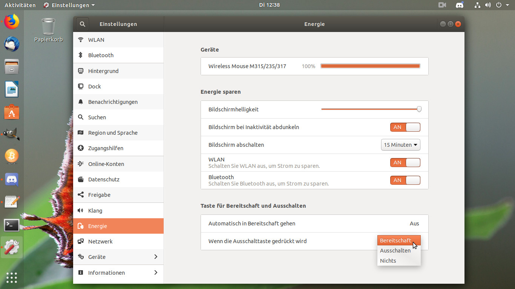
Task: Open the Online-Konten settings panel
Action: click(x=118, y=164)
